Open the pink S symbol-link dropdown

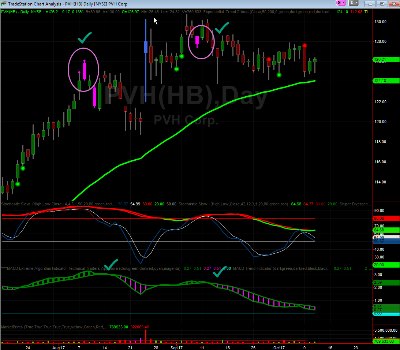pos(341,3)
